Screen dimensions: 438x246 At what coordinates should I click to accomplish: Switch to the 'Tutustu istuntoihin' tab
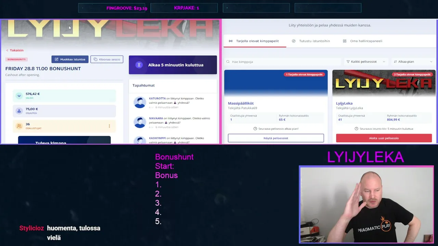(x=311, y=41)
